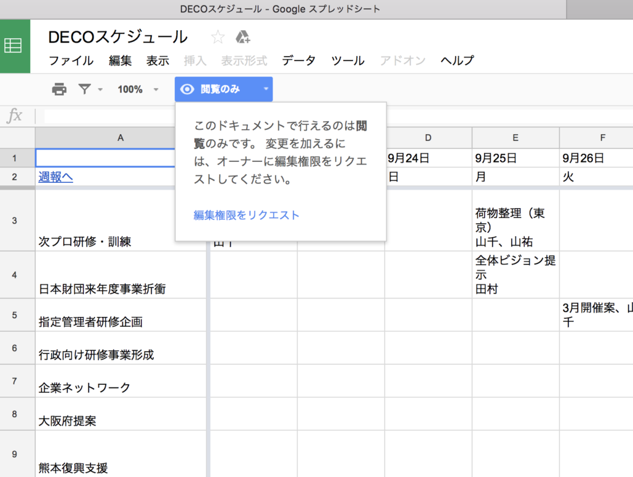Click the document title DECOスケジュール
Screen dimensions: 633x477
tap(118, 37)
